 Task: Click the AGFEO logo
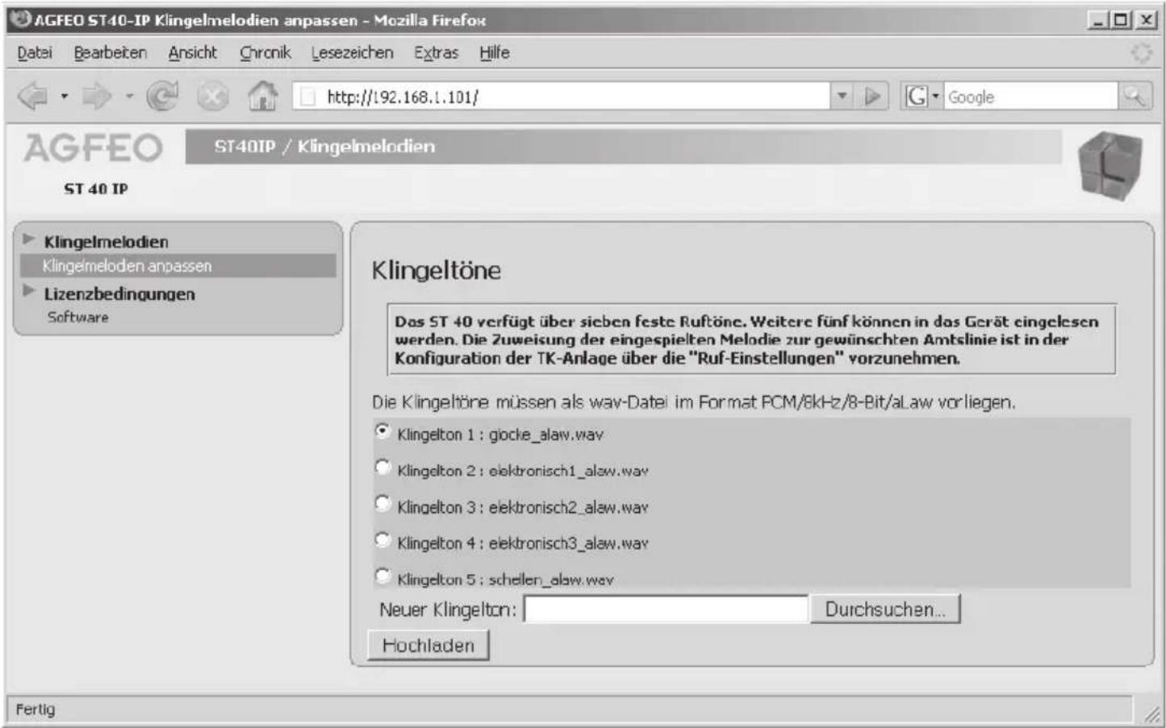tap(94, 148)
